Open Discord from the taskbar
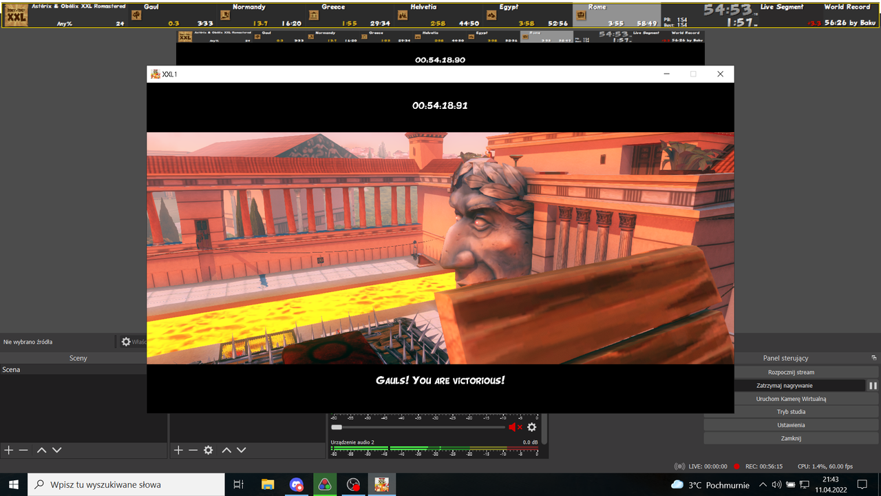This screenshot has width=881, height=496. (x=296, y=485)
